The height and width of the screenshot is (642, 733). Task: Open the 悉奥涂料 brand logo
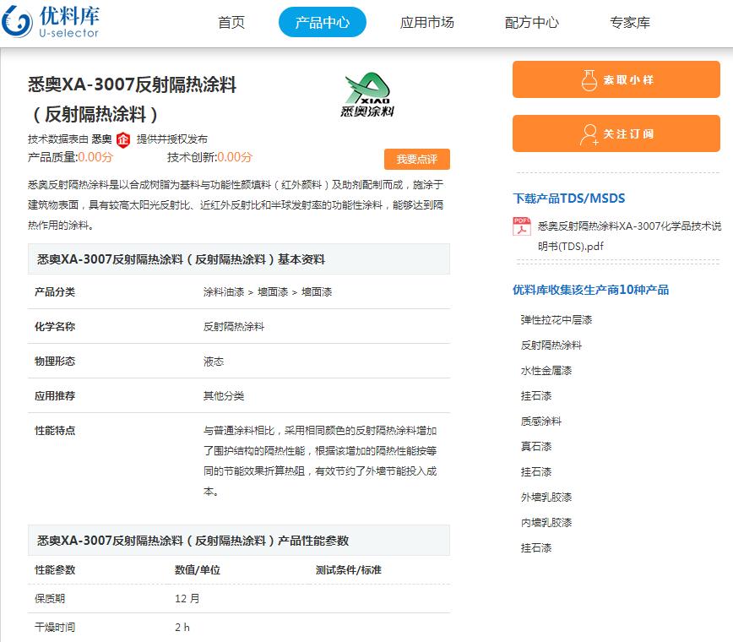pyautogui.click(x=367, y=95)
